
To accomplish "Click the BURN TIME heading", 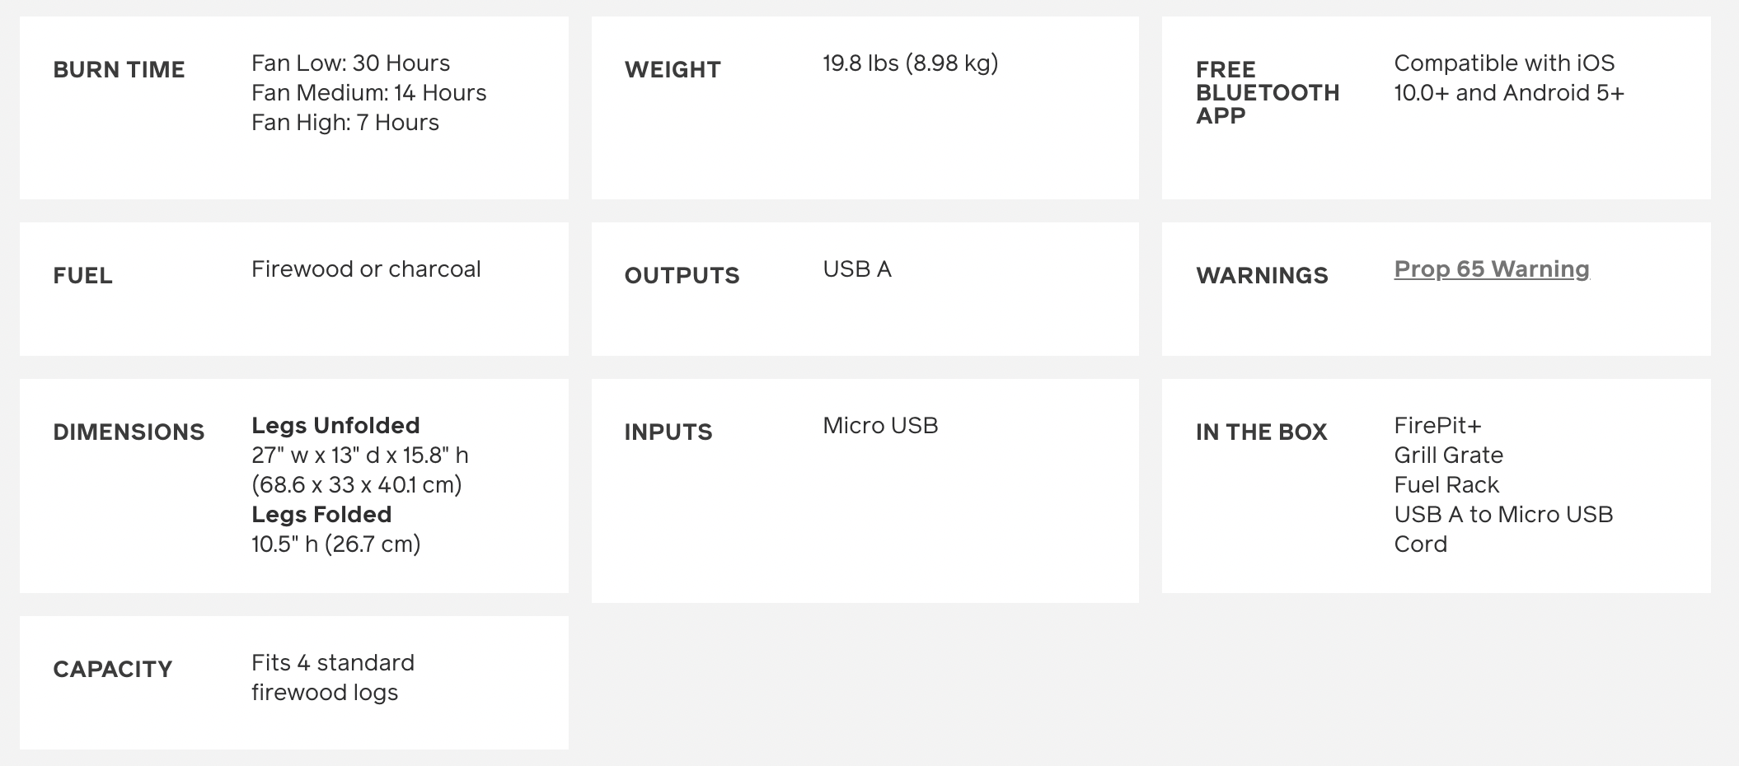I will [119, 70].
